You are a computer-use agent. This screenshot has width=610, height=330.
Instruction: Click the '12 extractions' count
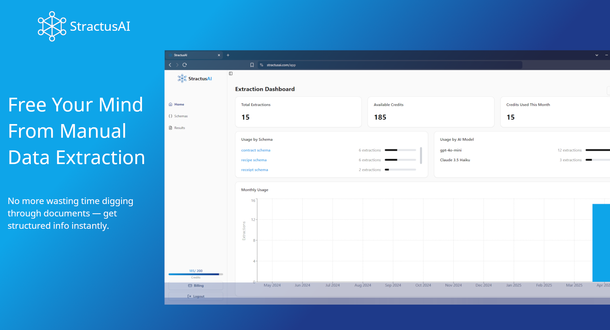coord(570,150)
